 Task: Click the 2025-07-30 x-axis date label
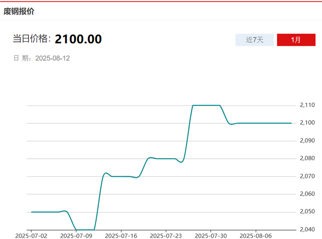point(211,235)
